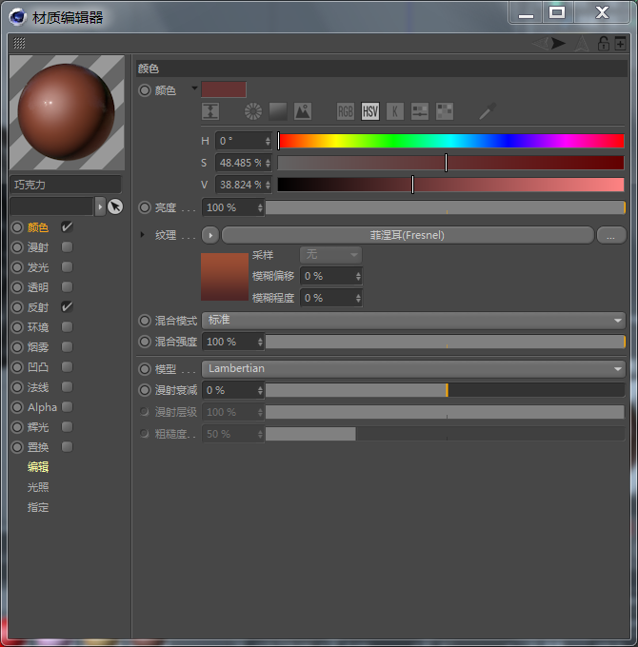This screenshot has width=638, height=647.
Task: Pick a color with the eyedropper tool
Action: click(x=488, y=111)
